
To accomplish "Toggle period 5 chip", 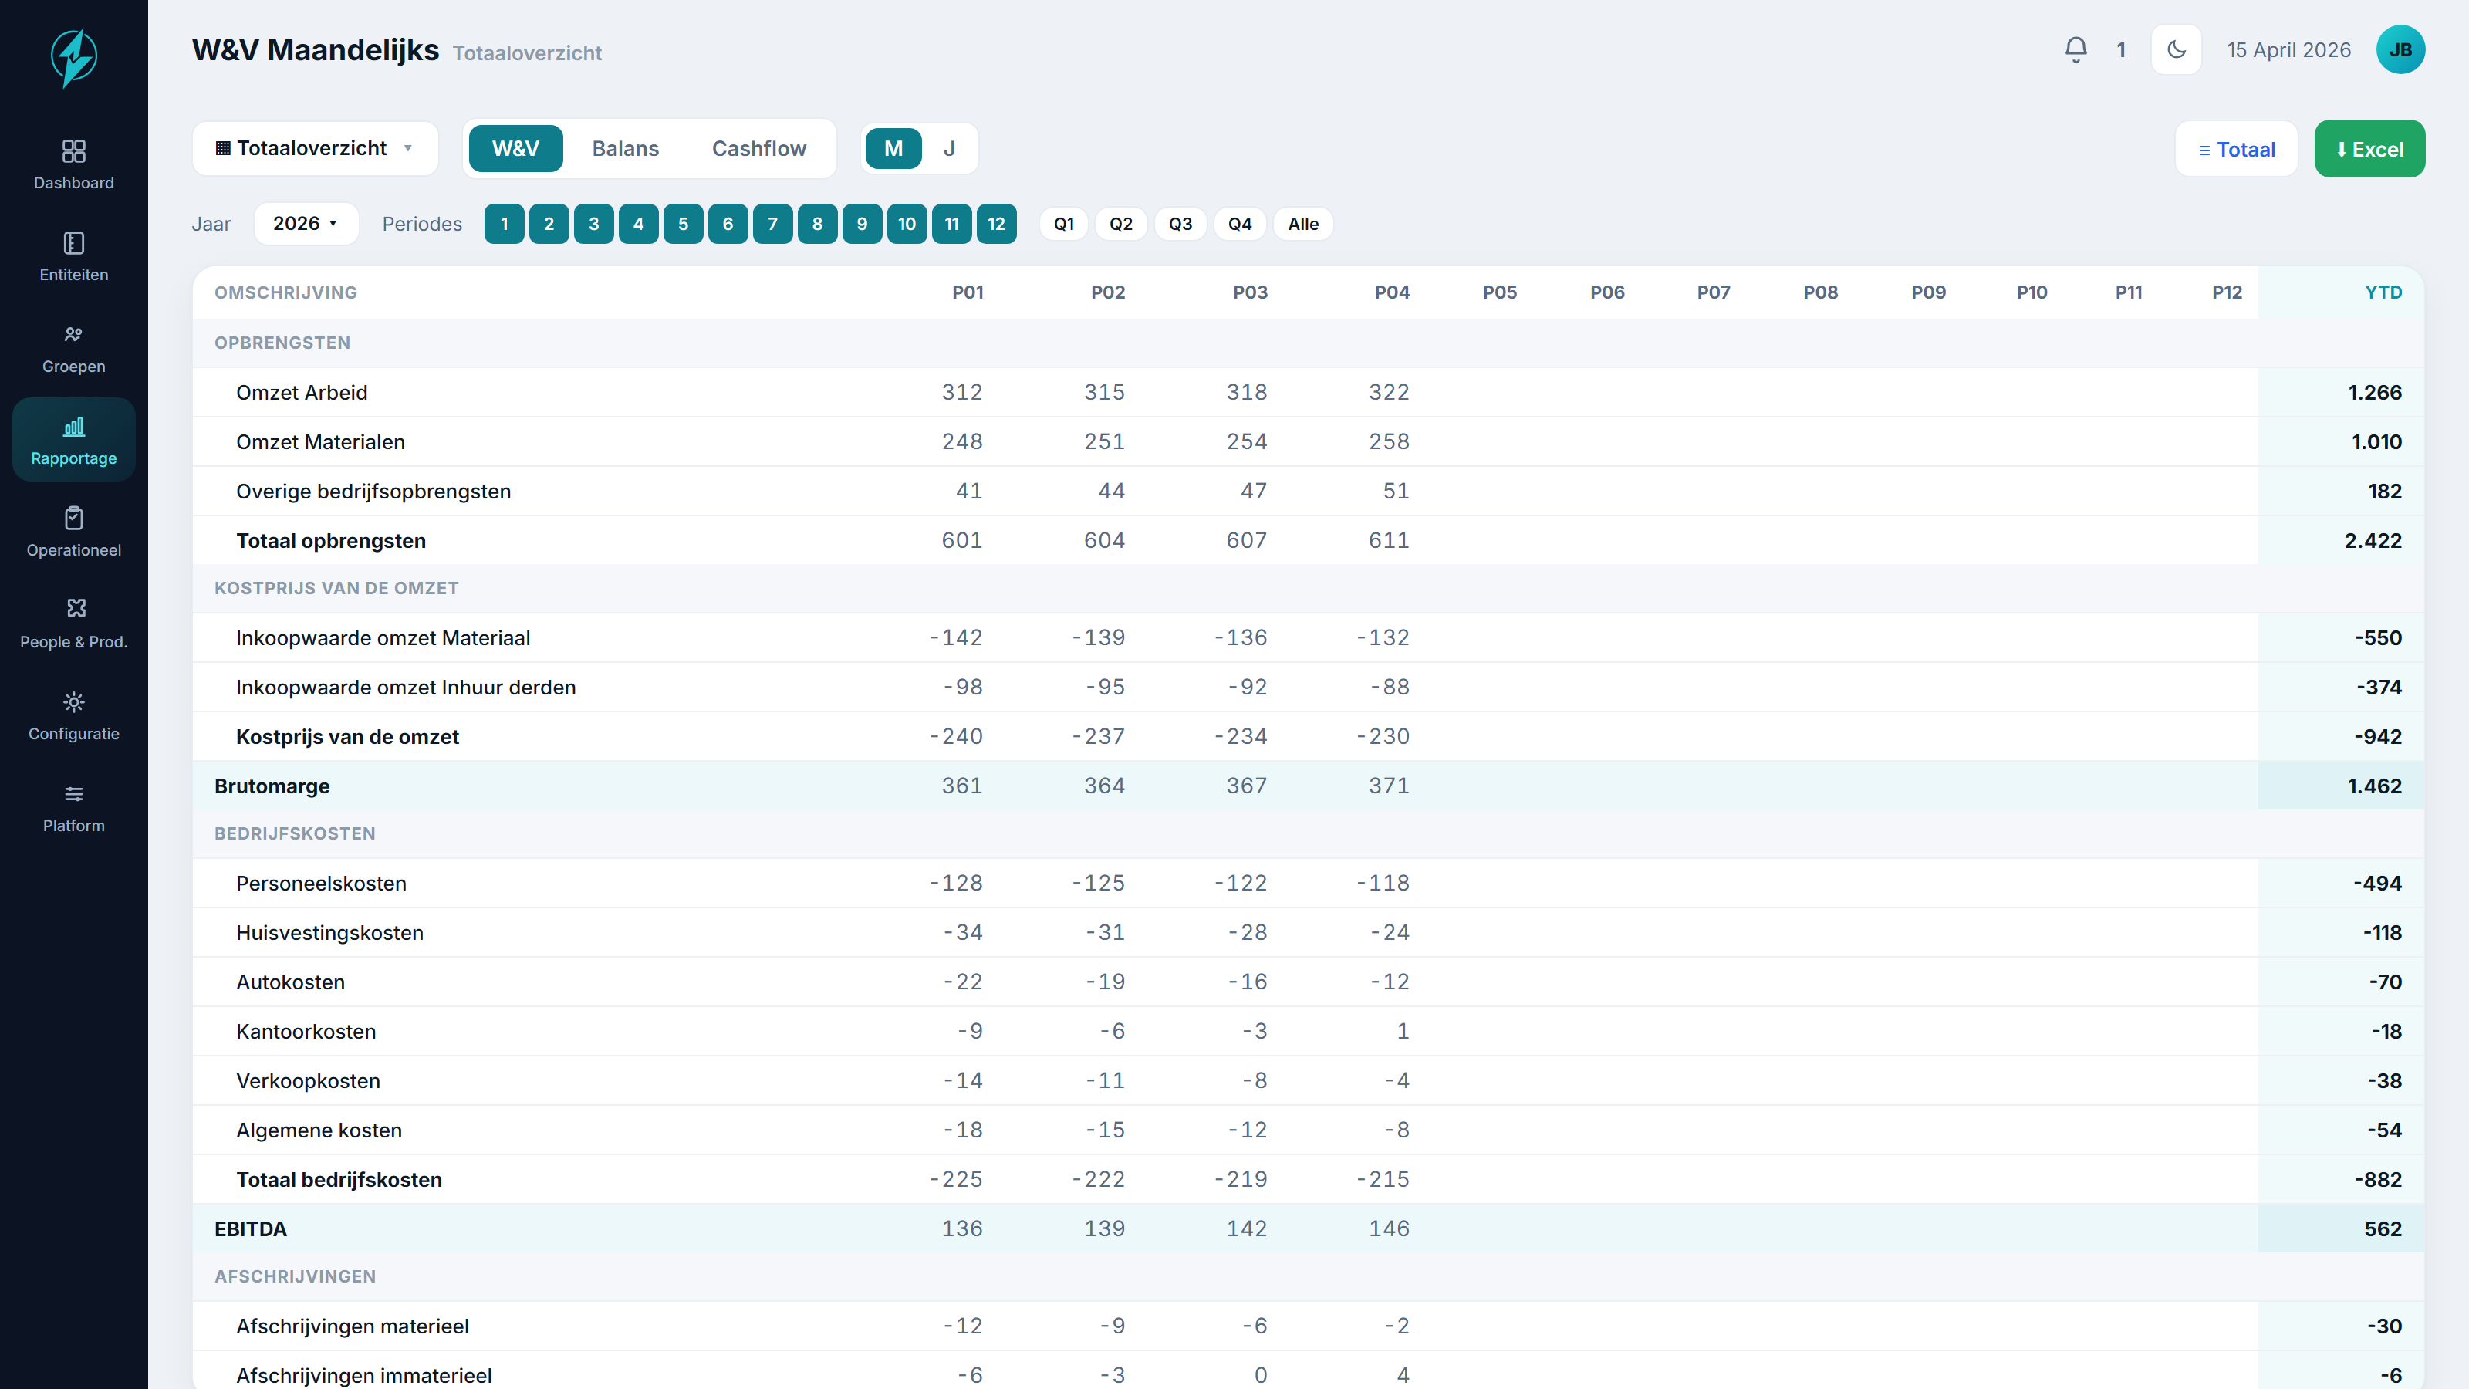I will click(x=684, y=225).
